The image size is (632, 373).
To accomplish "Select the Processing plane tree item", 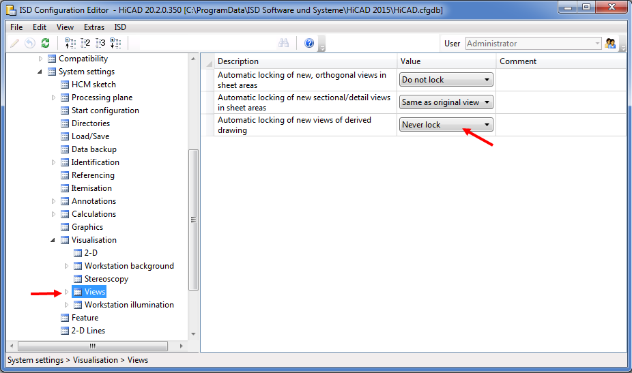I will coord(102,98).
